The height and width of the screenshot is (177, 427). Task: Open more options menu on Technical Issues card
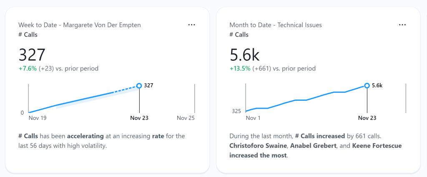pyautogui.click(x=402, y=25)
